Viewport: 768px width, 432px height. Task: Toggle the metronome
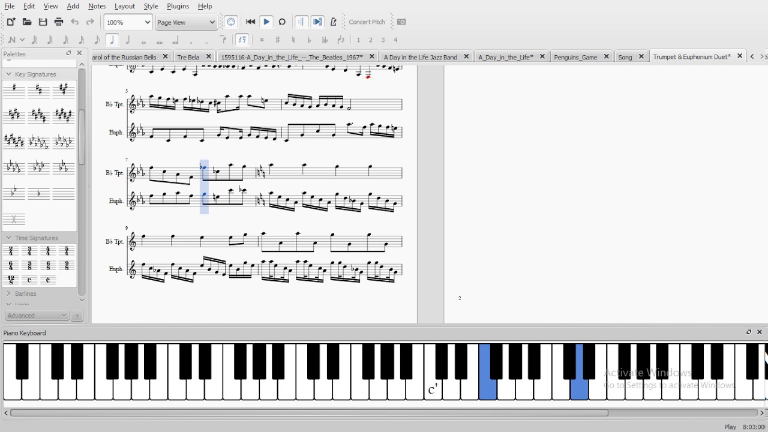click(x=334, y=22)
